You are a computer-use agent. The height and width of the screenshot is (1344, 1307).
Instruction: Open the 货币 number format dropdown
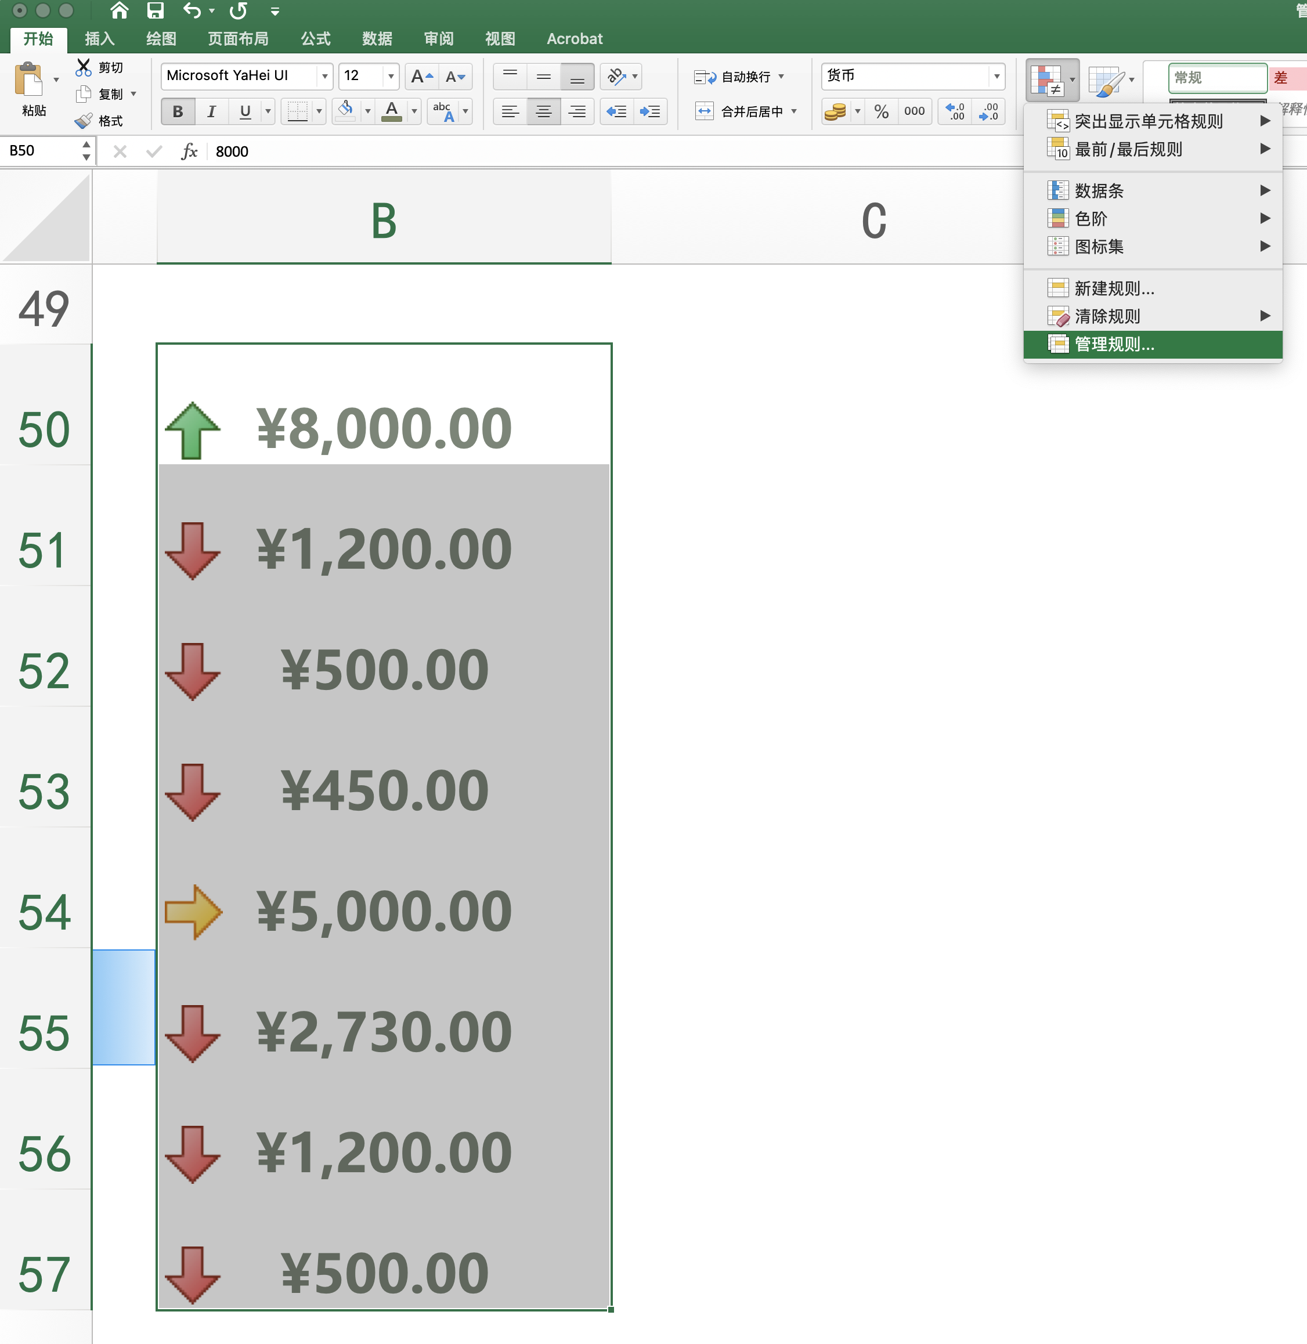point(997,76)
